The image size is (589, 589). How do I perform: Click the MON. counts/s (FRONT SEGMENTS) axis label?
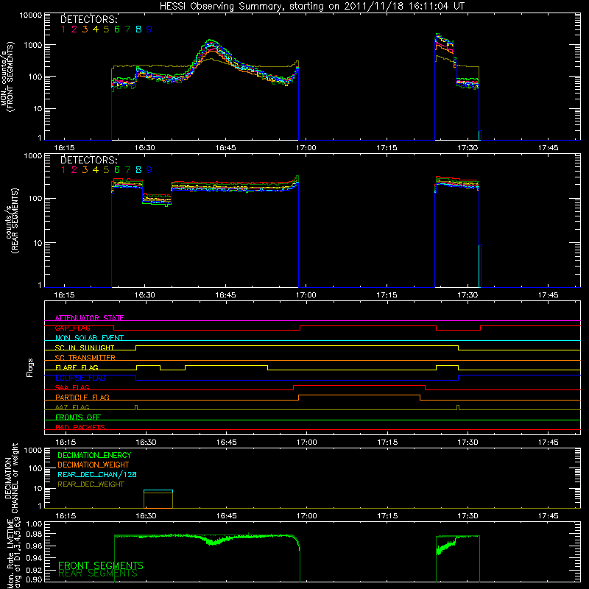[x=7, y=77]
